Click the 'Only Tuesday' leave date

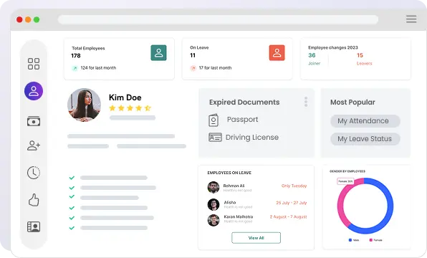pyautogui.click(x=294, y=186)
